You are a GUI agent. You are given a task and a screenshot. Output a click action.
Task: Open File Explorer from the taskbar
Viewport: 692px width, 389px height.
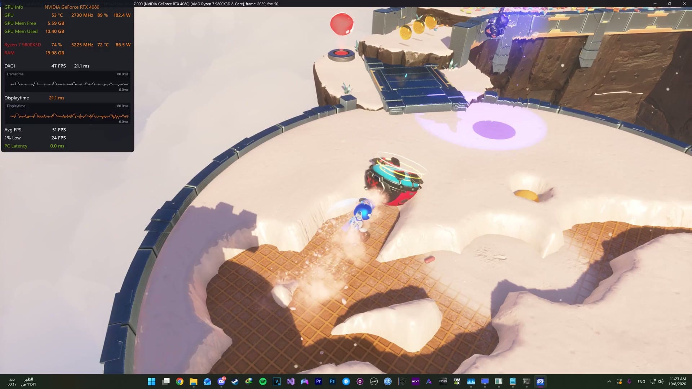coord(194,381)
